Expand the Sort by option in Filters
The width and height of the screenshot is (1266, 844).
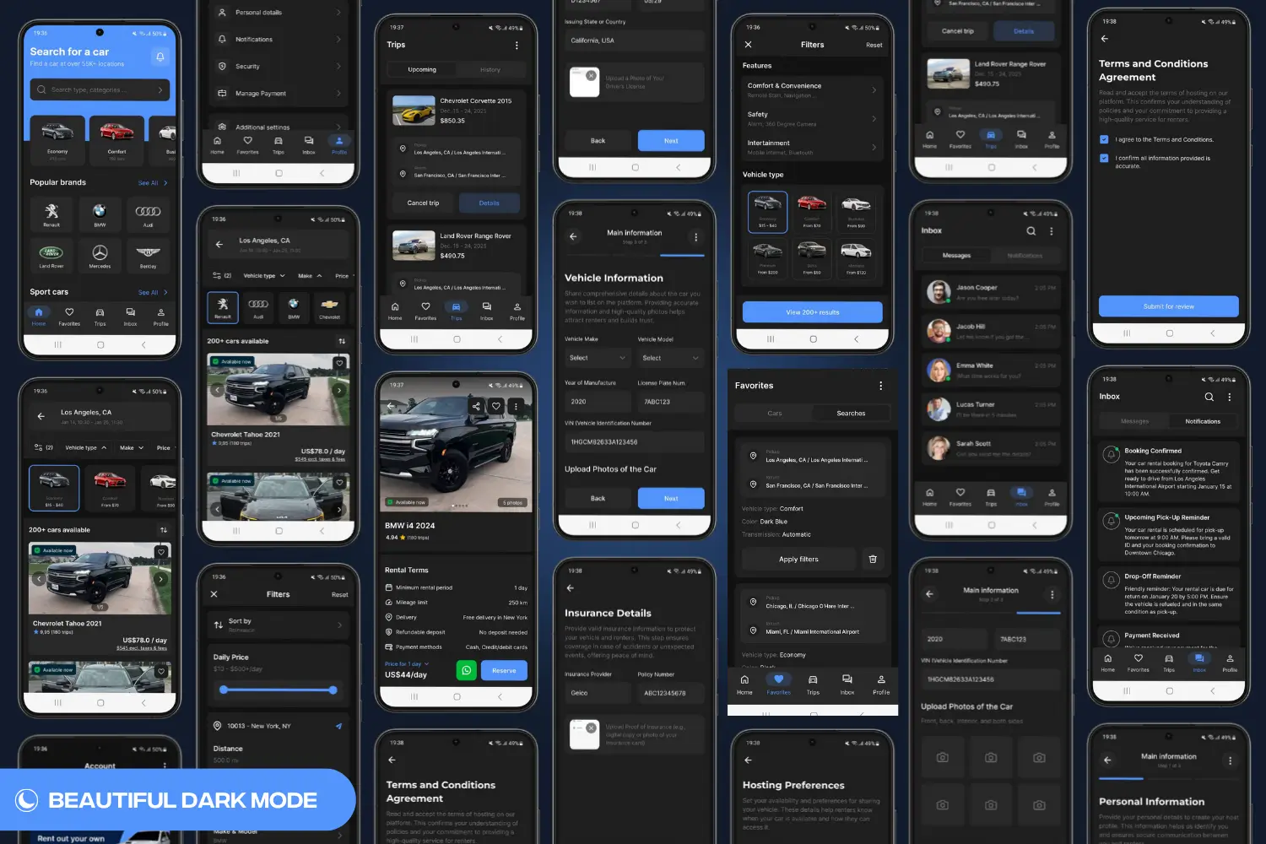coord(278,625)
